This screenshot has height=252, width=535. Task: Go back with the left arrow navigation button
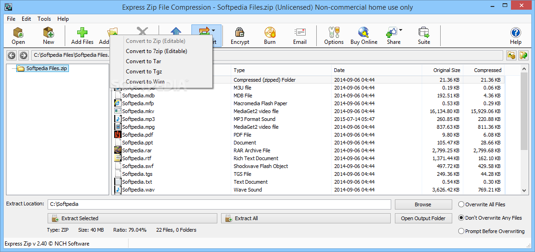[x=12, y=55]
